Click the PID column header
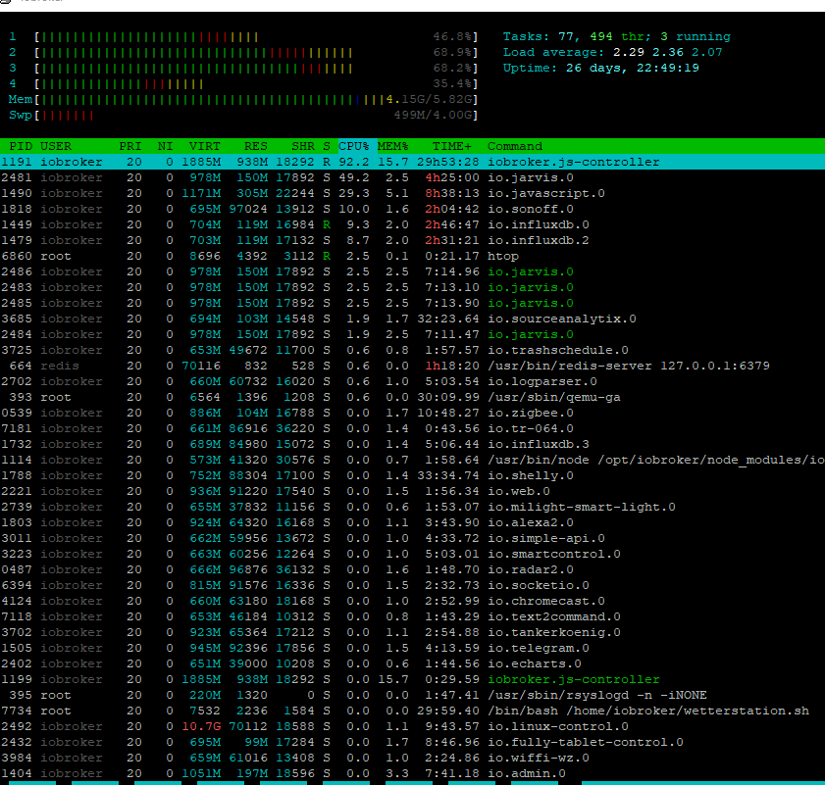 pos(21,146)
